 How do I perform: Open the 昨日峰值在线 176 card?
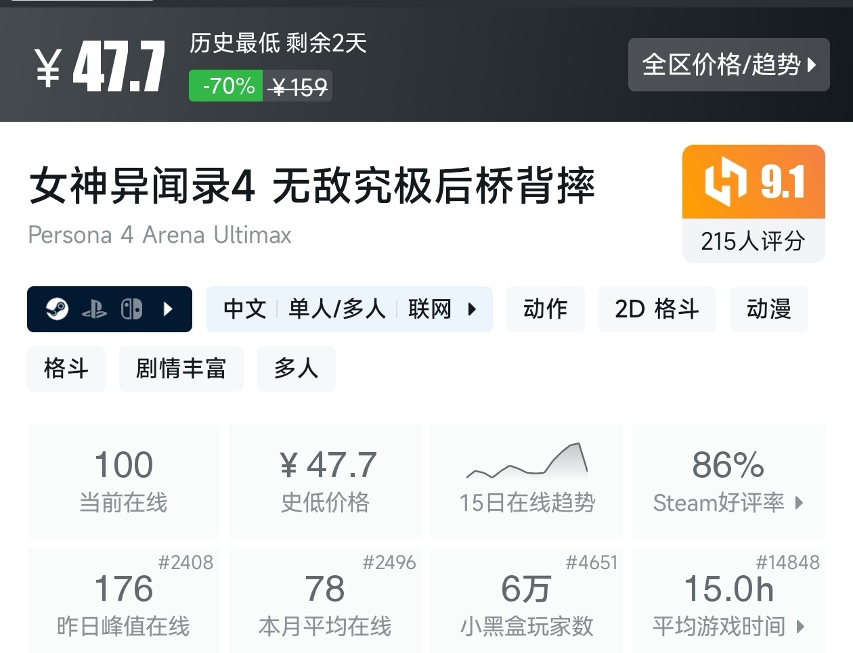123,601
